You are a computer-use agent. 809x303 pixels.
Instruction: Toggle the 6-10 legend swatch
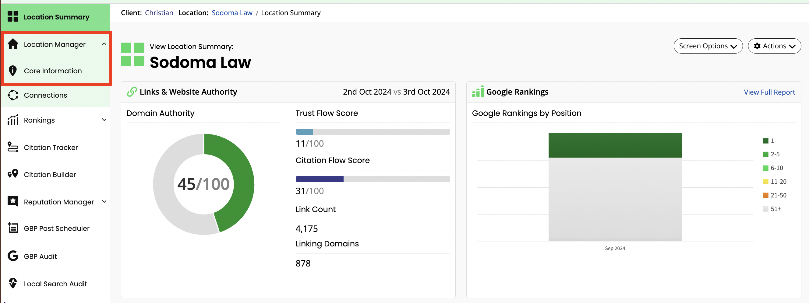[765, 168]
